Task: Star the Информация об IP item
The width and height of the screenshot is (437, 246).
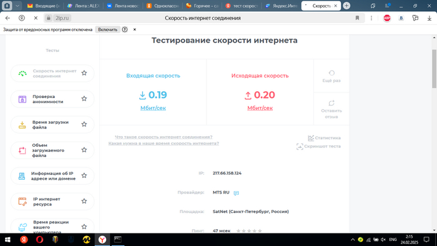Action: click(x=84, y=175)
